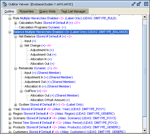
Task: Select the Customers dimension row
Action: 69,132
